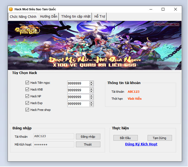Click the Vĩnh Viễn duration text
This screenshot has width=188, height=167.
[135, 99]
